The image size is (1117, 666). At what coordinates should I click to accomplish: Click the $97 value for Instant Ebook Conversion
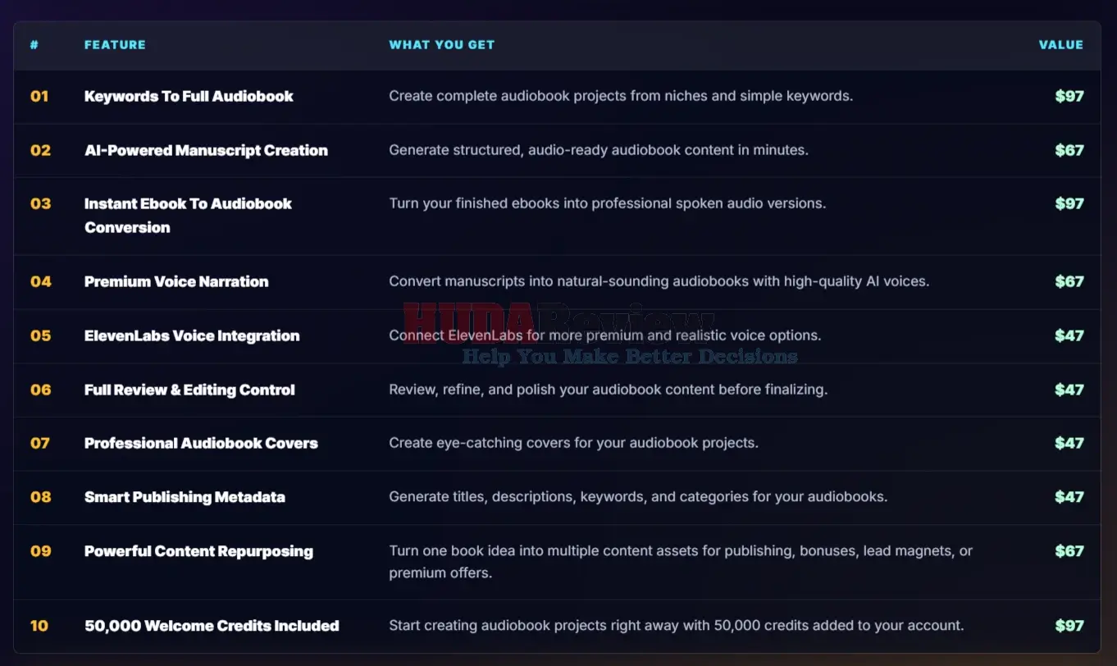point(1069,203)
